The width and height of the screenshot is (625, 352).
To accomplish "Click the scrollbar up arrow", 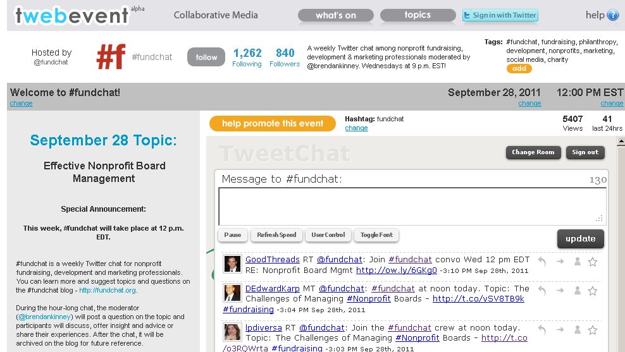I will click(621, 141).
